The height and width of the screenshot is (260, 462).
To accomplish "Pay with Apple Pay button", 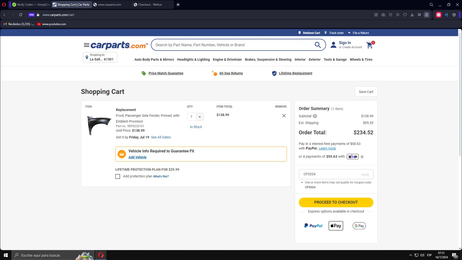I will click(x=336, y=226).
